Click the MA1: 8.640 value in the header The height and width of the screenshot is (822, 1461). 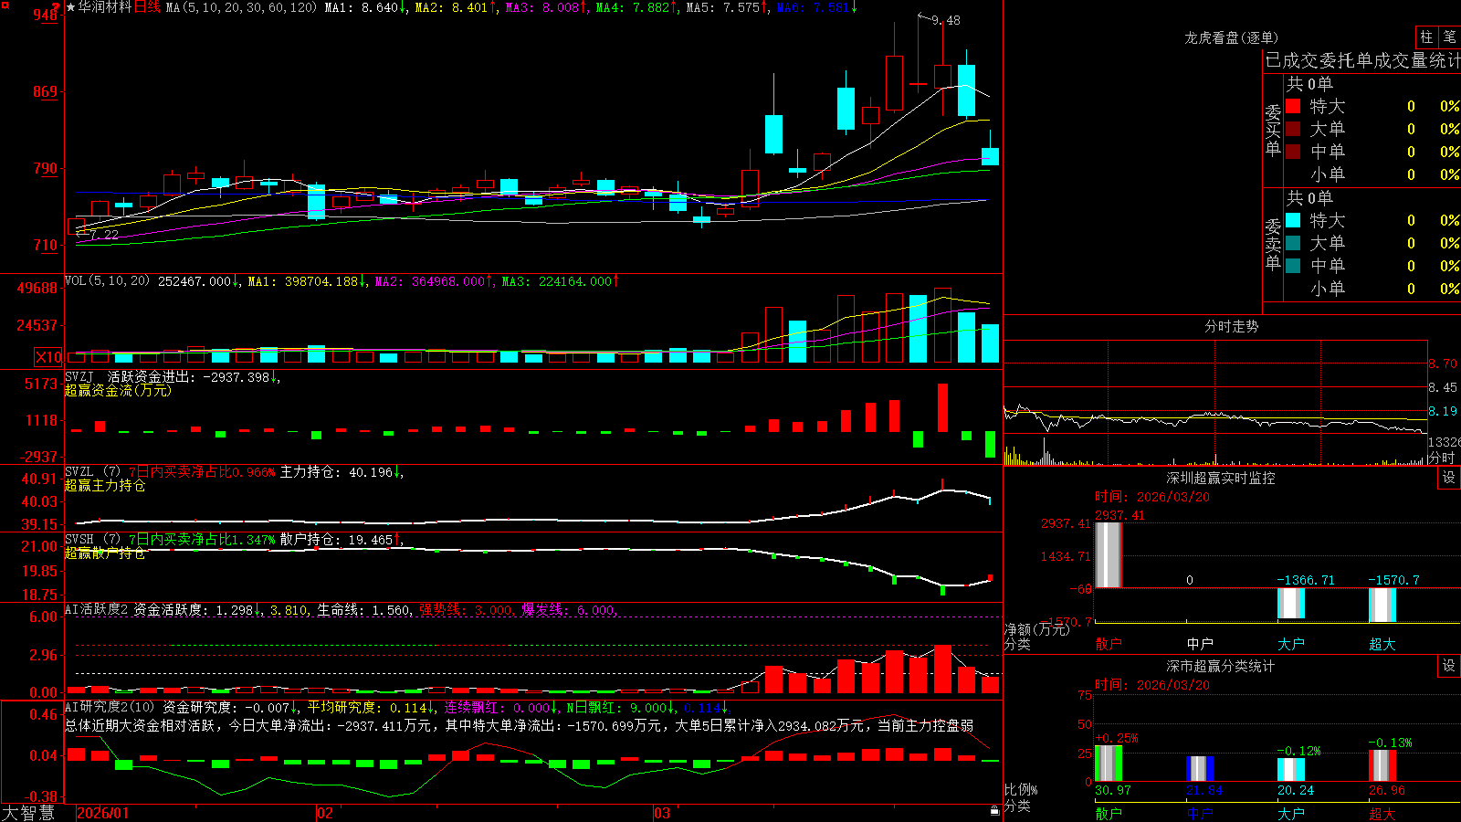pyautogui.click(x=362, y=7)
